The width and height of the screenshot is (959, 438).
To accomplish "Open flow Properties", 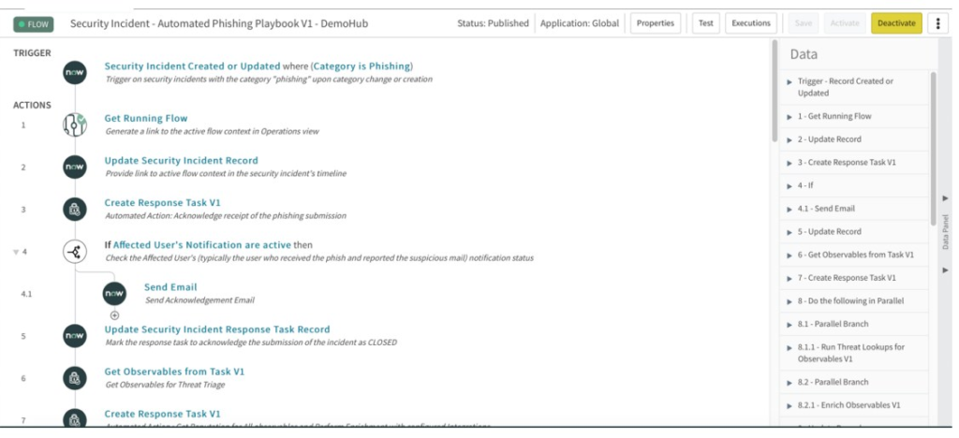I will point(656,23).
